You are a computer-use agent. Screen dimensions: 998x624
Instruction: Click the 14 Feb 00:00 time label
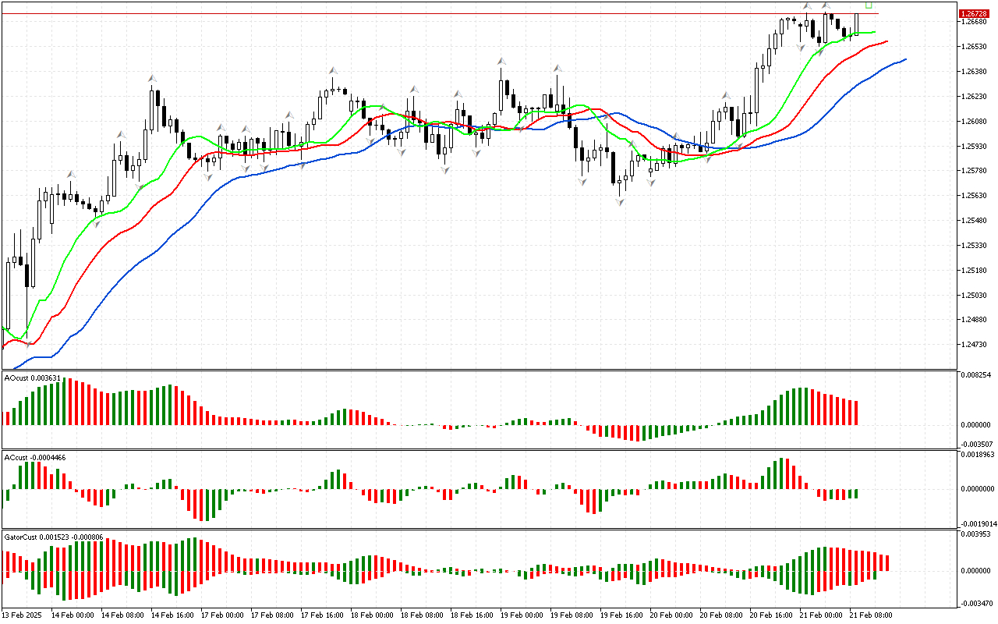point(73,615)
